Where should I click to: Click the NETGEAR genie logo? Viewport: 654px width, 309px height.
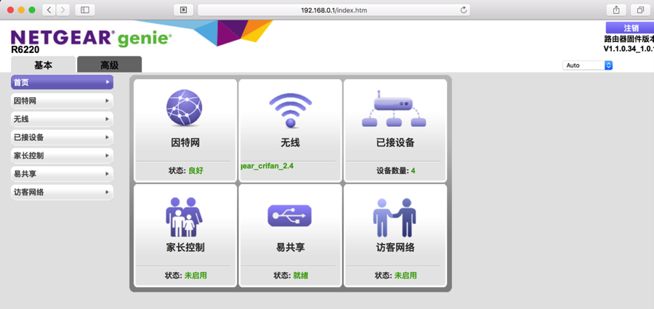pyautogui.click(x=91, y=38)
